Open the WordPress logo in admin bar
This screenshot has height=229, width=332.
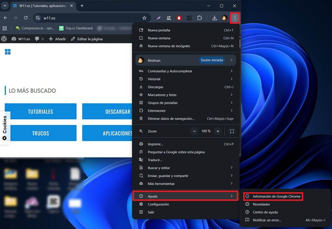(4, 39)
